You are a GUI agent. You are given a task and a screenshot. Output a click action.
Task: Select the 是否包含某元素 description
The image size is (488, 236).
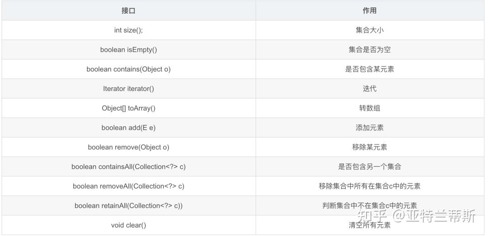(x=370, y=69)
